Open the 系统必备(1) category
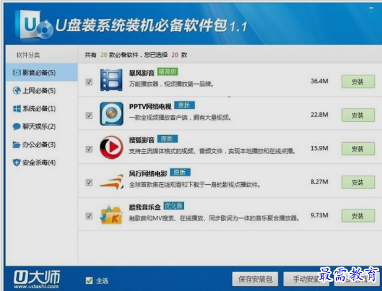382x291 pixels. 42,108
